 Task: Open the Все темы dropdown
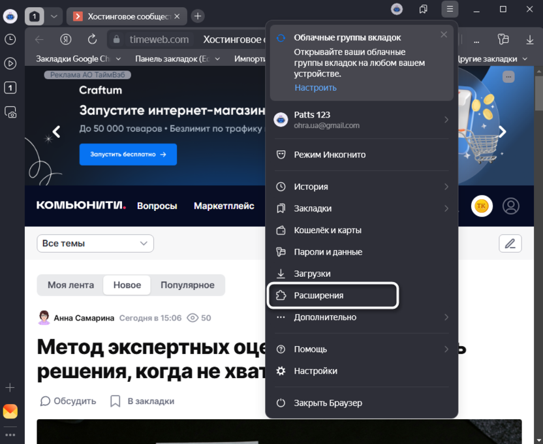95,244
